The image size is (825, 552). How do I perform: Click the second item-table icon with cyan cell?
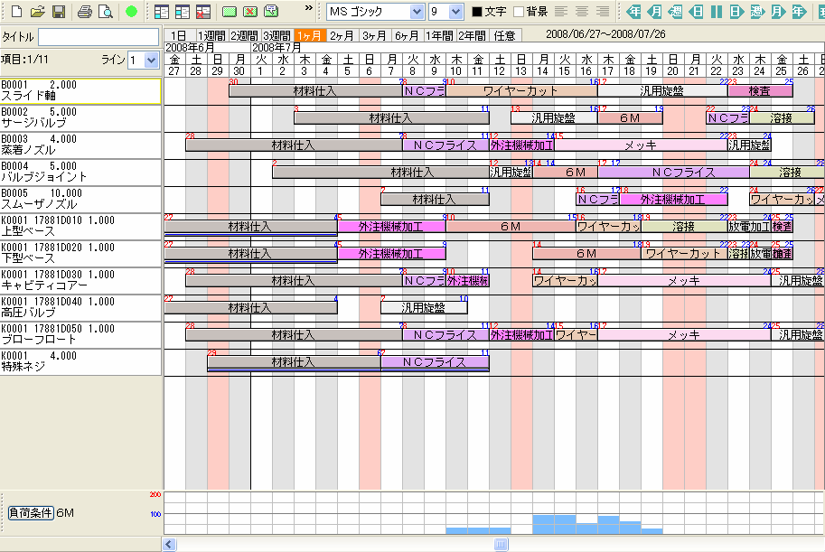tap(182, 12)
